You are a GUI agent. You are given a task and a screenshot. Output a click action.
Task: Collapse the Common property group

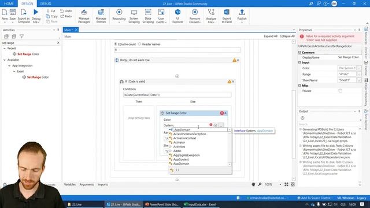tap(299, 53)
